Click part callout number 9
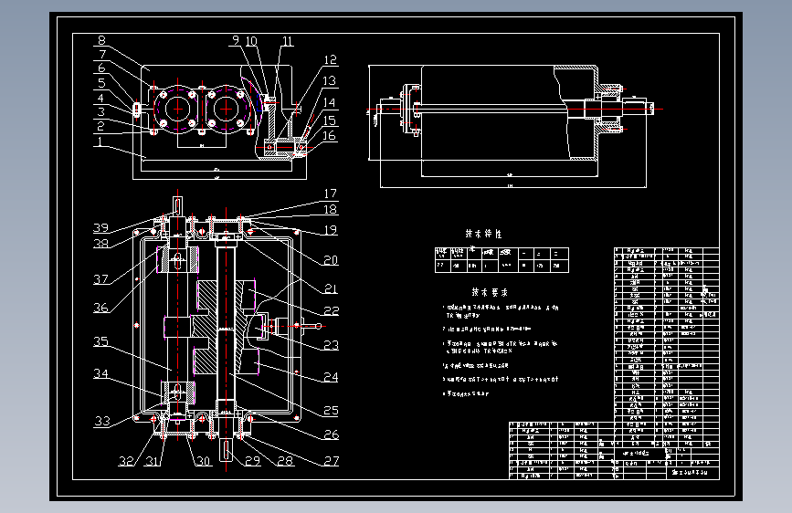 [236, 40]
